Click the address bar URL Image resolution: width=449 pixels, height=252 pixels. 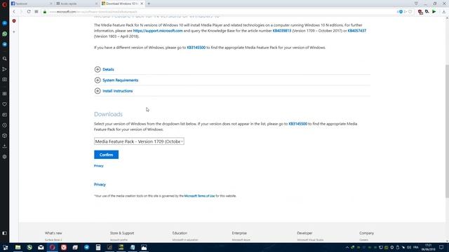(x=93, y=12)
